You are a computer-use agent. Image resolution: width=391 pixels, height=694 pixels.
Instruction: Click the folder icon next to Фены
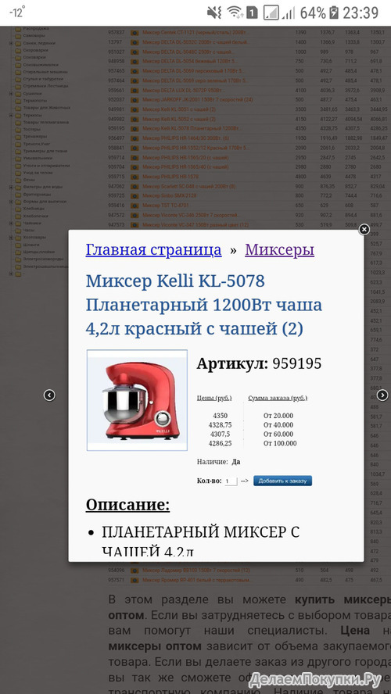pyautogui.click(x=18, y=180)
